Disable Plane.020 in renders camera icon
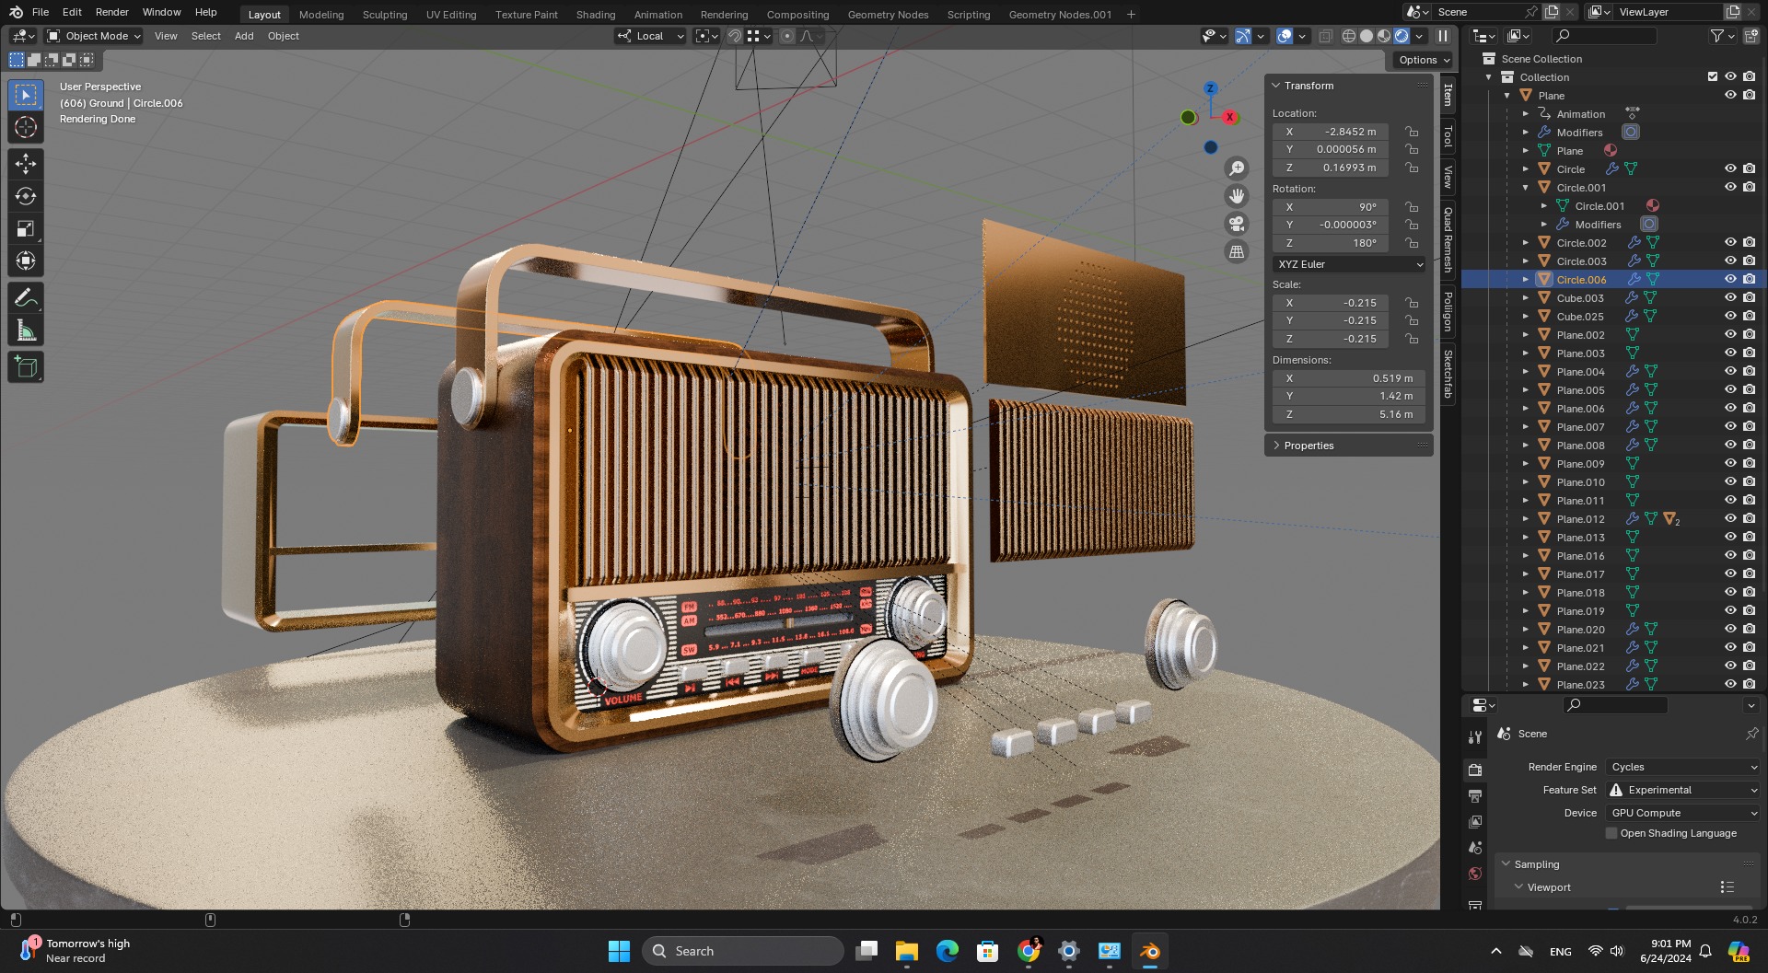 click(x=1749, y=629)
